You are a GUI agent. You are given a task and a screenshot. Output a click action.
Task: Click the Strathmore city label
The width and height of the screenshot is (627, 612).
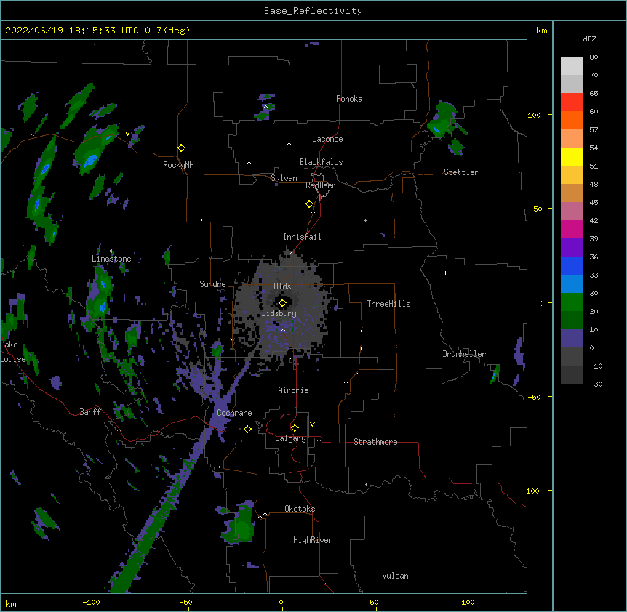375,442
